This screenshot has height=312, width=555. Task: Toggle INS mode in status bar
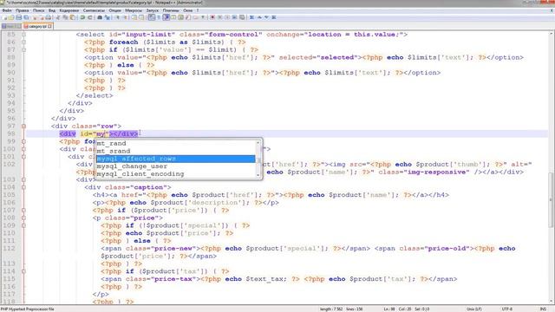pos(543,309)
